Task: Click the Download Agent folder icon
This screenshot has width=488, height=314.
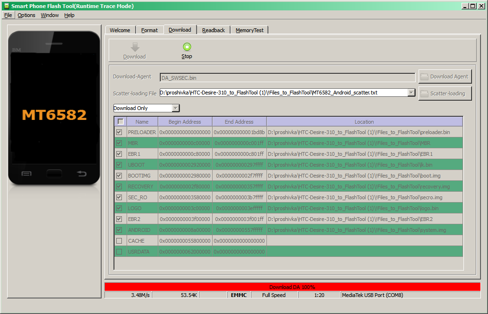Action: point(424,76)
